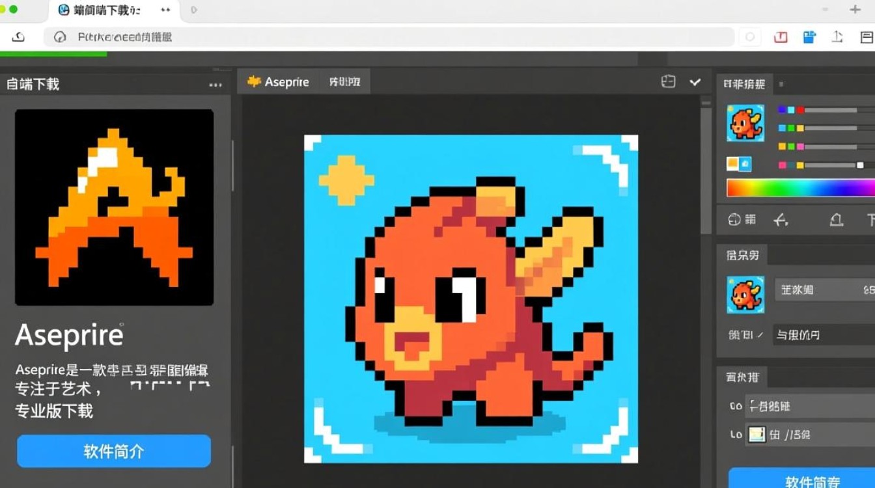Click the circle tool icon below the color spectrum
The height and width of the screenshot is (488, 875).
734,220
